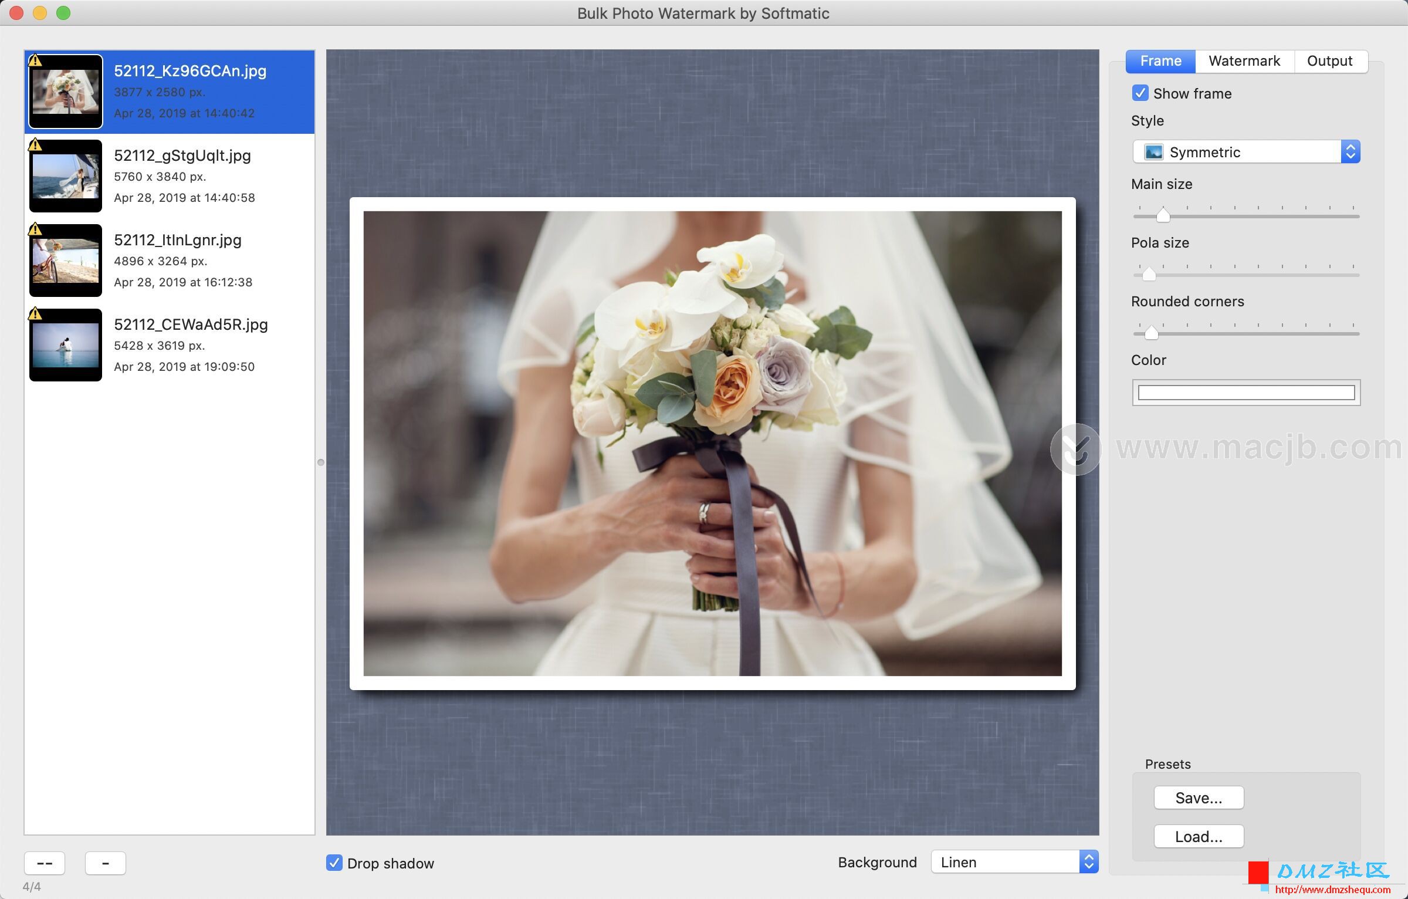1408x899 pixels.
Task: Select the 52112_gStgUqlt.jpg sailboat thumbnail
Action: (x=66, y=176)
